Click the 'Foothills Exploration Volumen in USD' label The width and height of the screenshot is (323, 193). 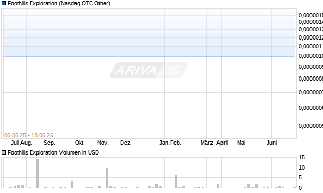point(53,152)
